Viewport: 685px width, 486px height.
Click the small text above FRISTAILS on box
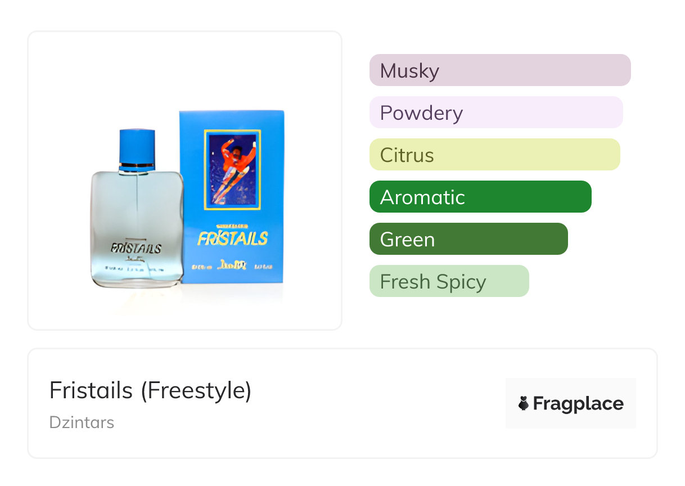click(232, 223)
